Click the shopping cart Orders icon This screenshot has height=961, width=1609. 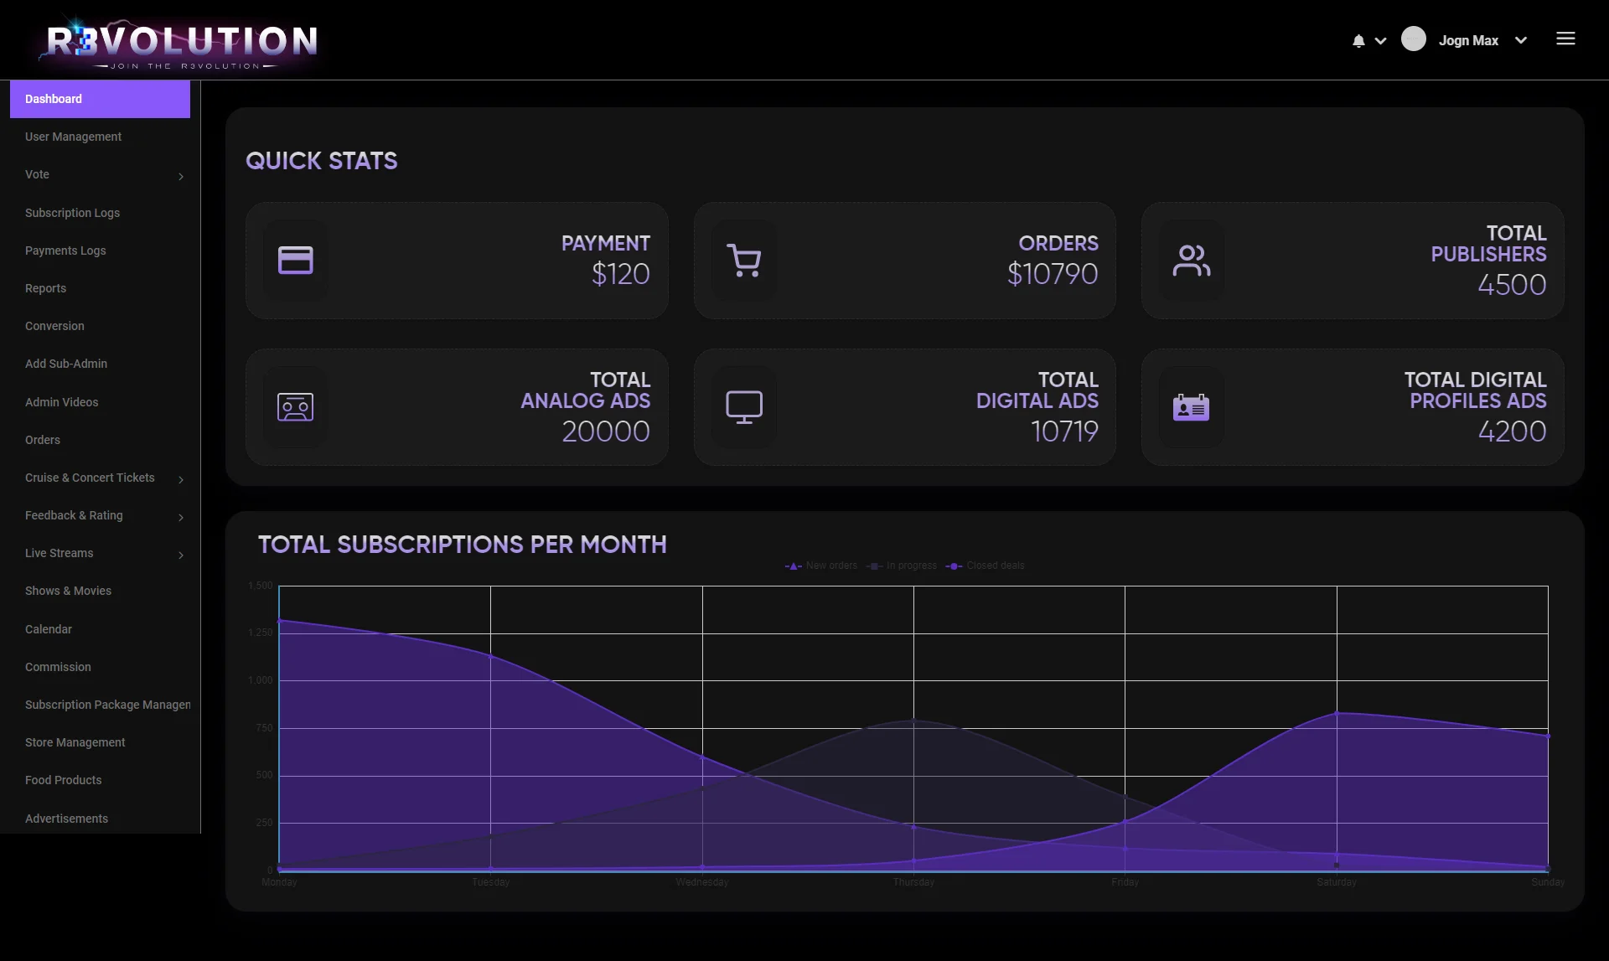pyautogui.click(x=743, y=261)
